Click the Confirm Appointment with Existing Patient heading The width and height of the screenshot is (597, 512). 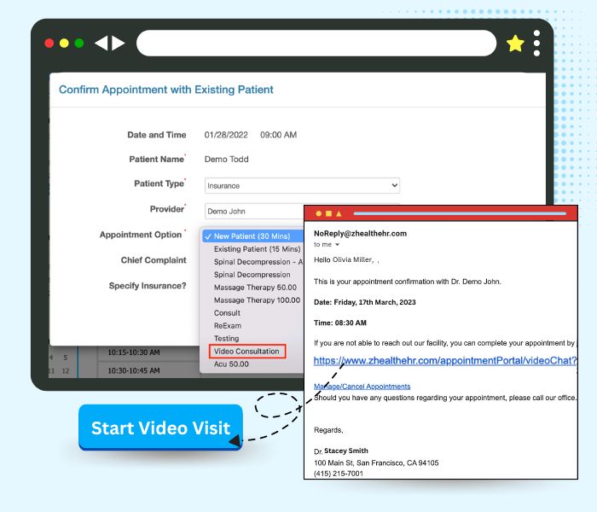[x=166, y=90]
